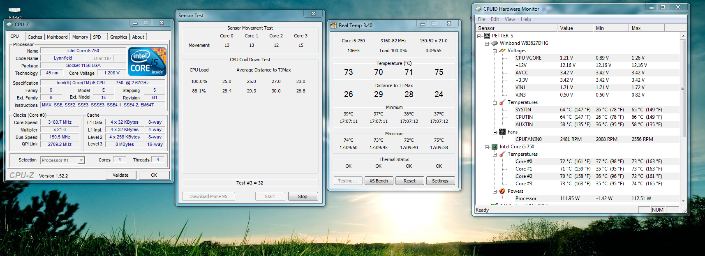Click the Max column header
The width and height of the screenshot is (705, 256).
647,28
